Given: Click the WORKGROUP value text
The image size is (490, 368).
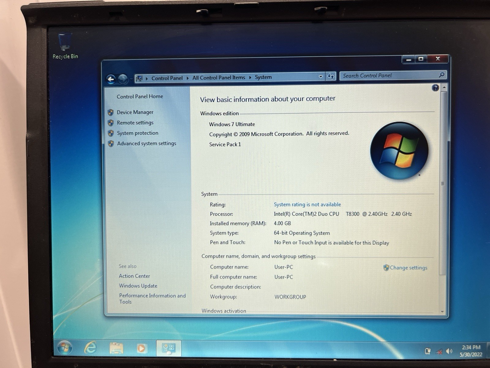Looking at the screenshot, I should click(290, 297).
